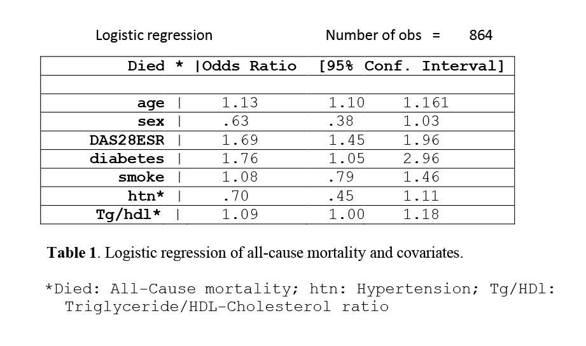Viewport: 586px width, 346px height.
Task: Select the diabetes odds ratio 1.76
Action: coord(240,159)
